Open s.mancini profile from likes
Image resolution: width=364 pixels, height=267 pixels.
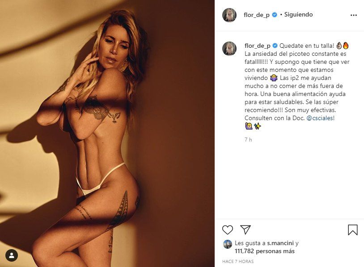pyautogui.click(x=280, y=243)
